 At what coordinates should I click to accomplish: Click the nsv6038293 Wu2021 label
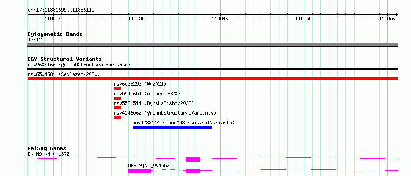click(140, 84)
